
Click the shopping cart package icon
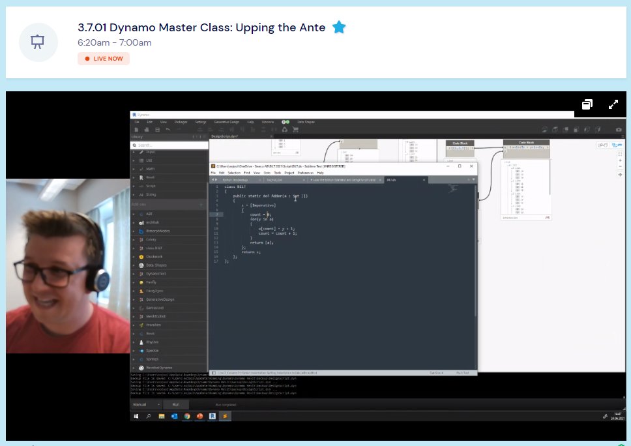295,130
